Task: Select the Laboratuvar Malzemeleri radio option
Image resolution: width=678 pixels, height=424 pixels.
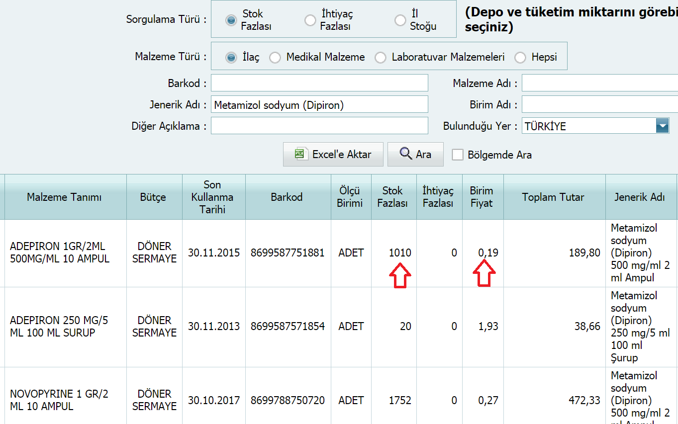Action: pyautogui.click(x=381, y=58)
